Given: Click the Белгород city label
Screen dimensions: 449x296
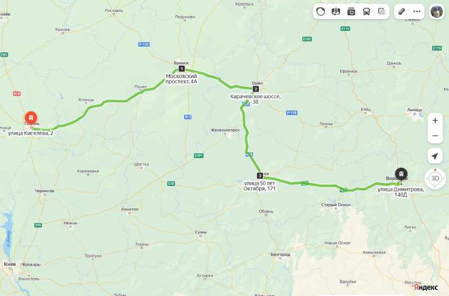Looking at the screenshot, I should [280, 254].
